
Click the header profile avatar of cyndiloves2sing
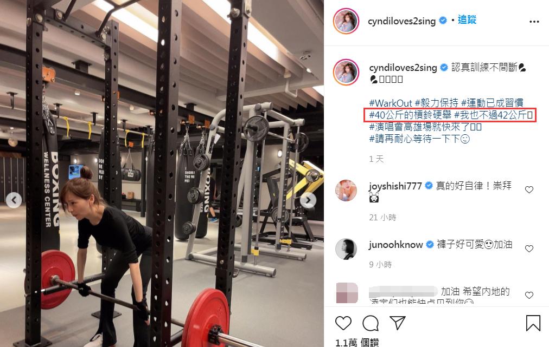point(346,21)
